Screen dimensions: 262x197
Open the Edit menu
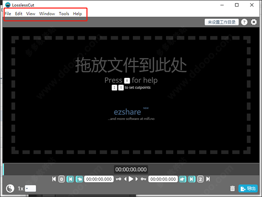[x=18, y=14]
